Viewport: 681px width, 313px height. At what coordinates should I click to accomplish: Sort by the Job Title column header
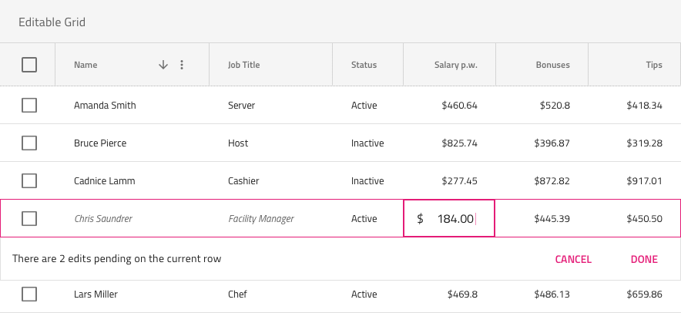pos(244,66)
